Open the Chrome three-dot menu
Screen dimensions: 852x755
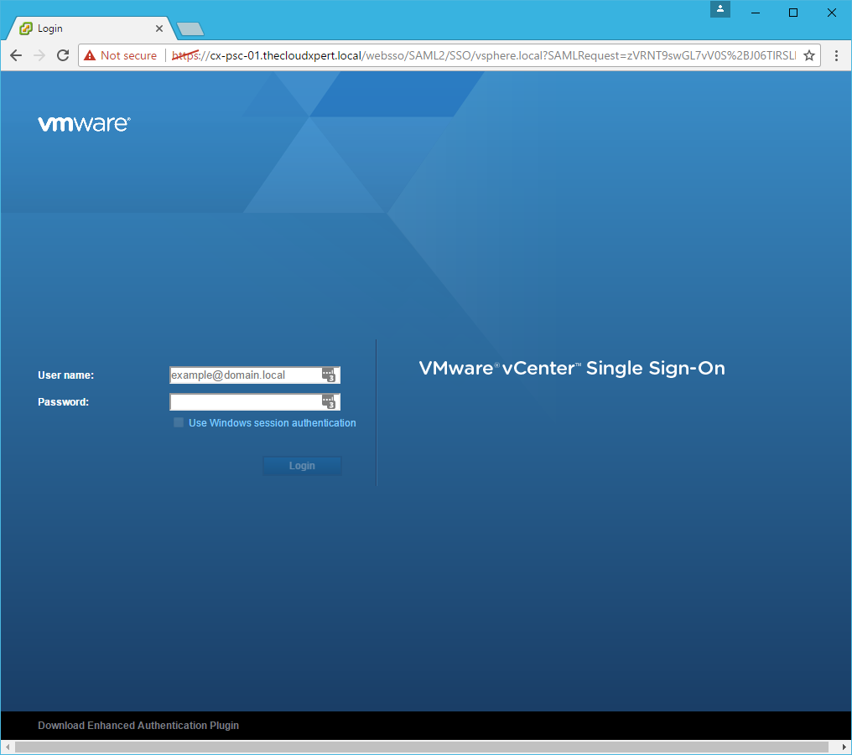click(x=836, y=55)
